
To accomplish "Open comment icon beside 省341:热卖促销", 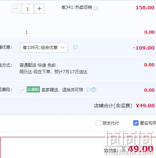I will click(x=96, y=8).
